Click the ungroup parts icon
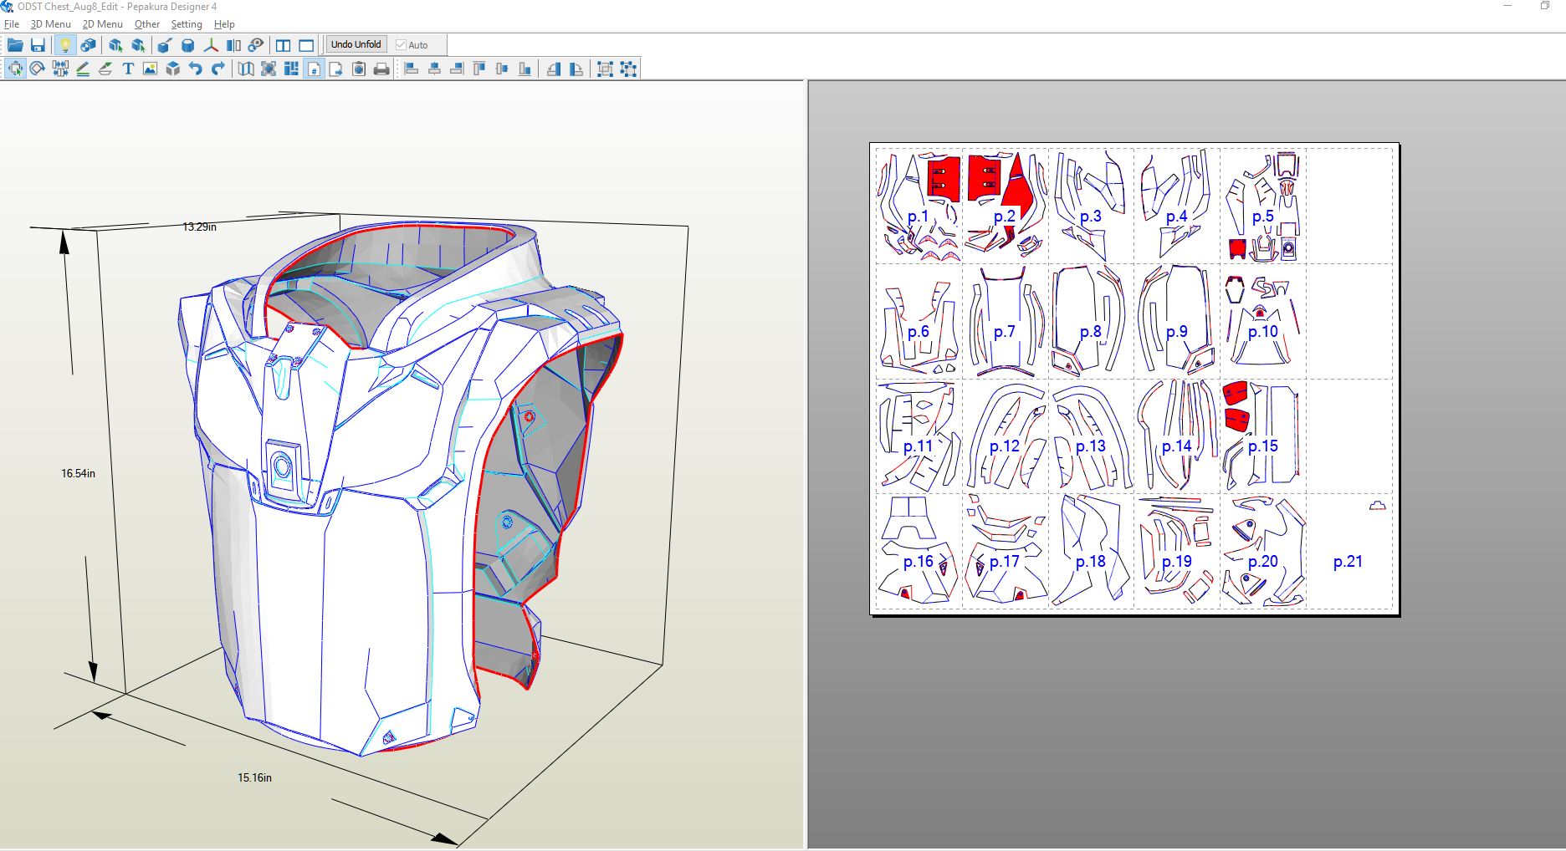Viewport: 1566px width, 851px height. (628, 69)
